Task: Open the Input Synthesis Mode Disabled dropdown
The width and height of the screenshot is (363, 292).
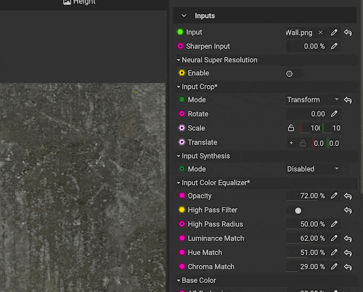Action: pos(313,169)
